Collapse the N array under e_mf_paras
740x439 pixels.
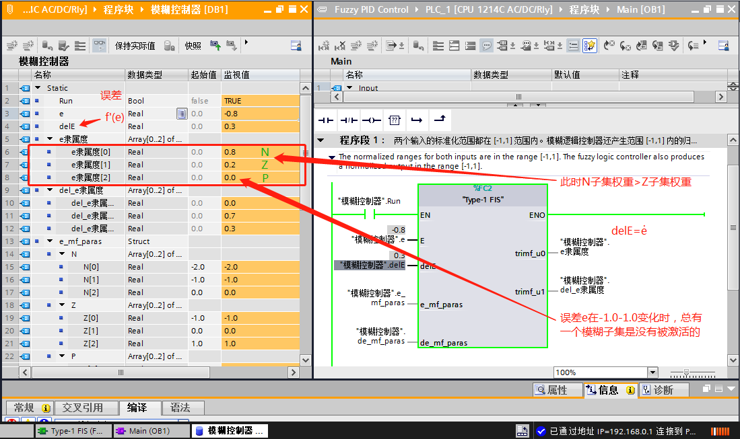click(62, 254)
